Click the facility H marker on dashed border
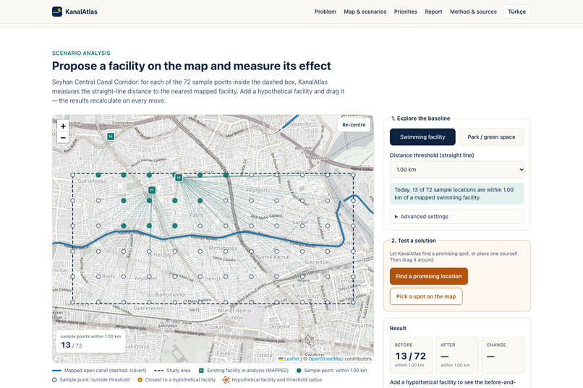 (x=179, y=178)
